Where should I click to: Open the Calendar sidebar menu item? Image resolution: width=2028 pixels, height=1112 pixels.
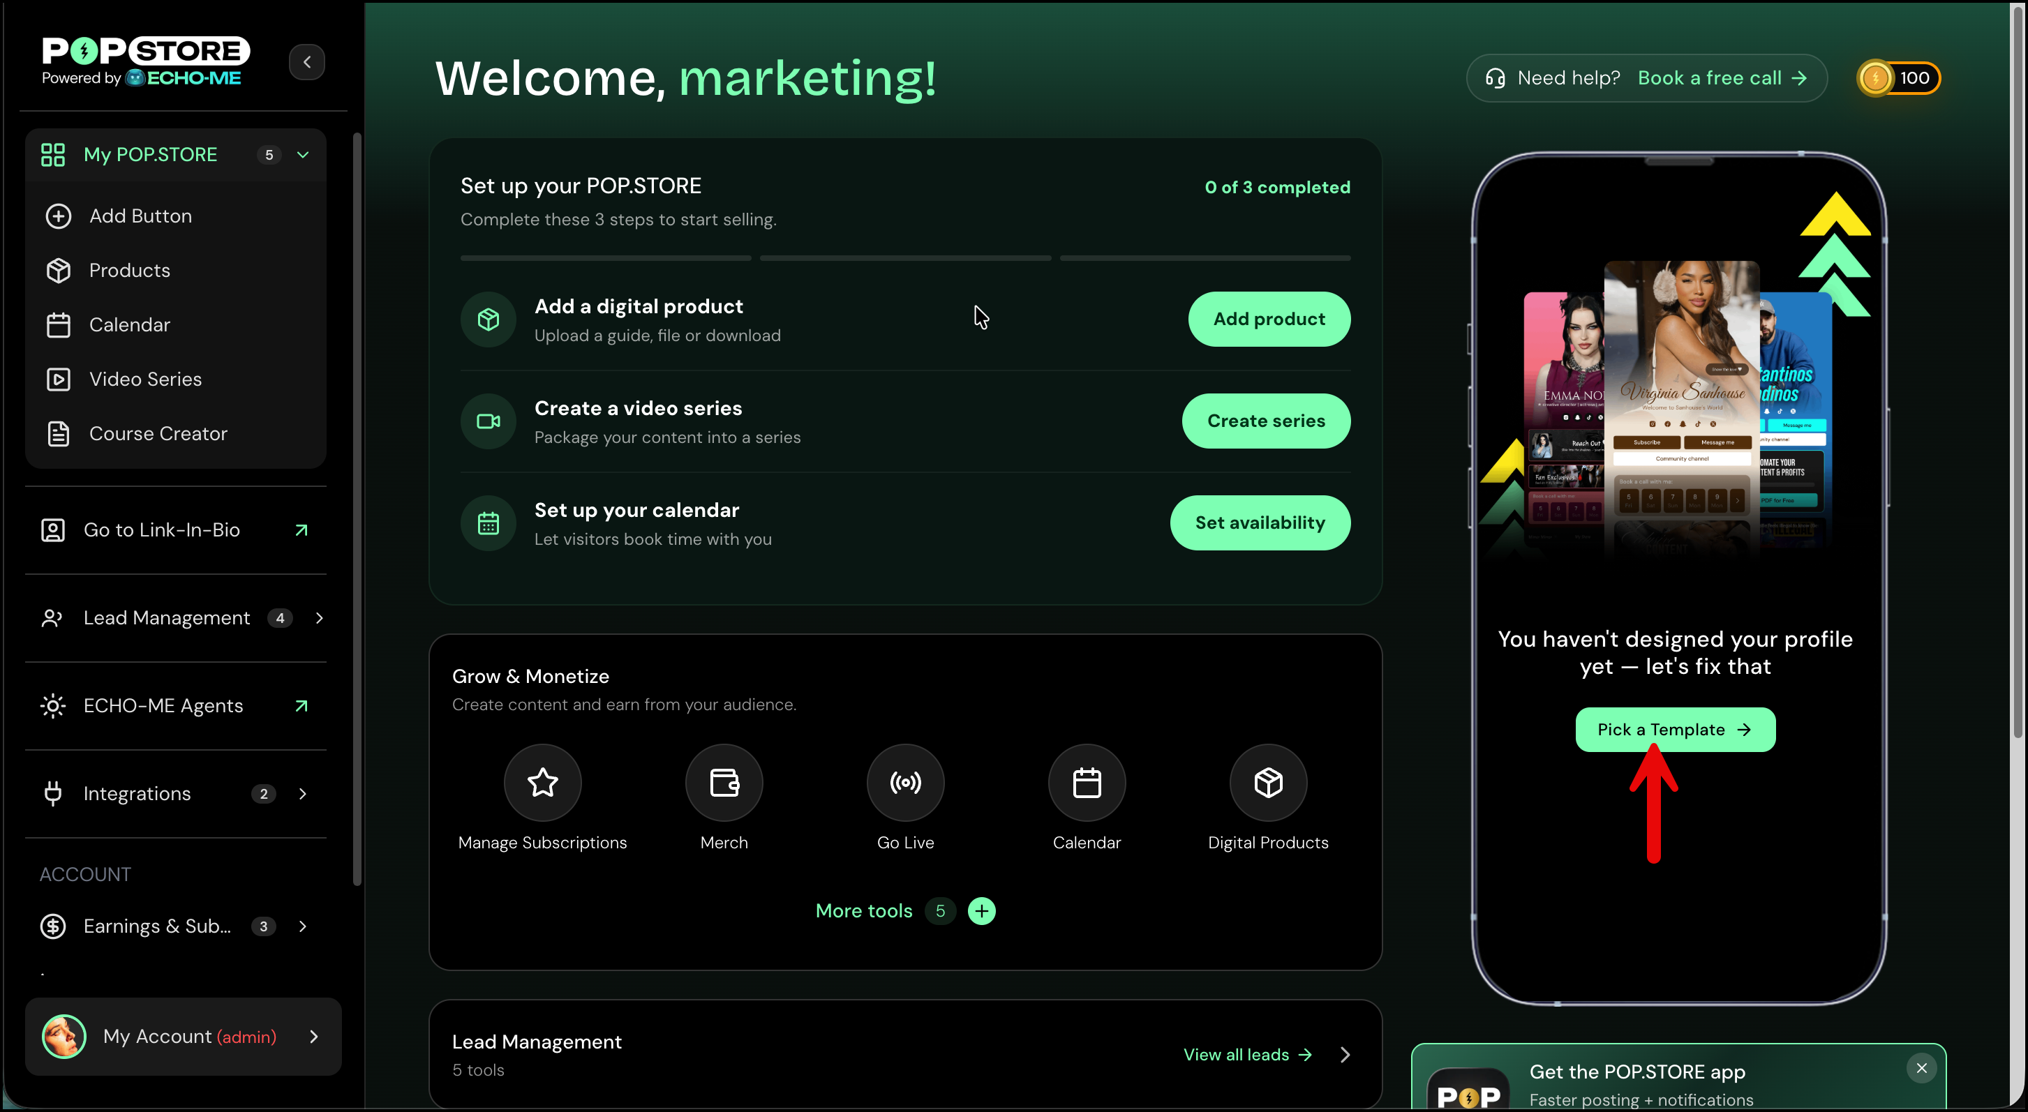click(176, 325)
